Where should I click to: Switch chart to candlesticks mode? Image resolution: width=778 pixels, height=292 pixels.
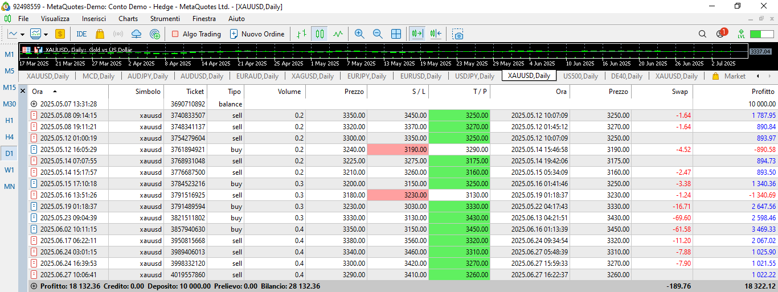coord(320,34)
